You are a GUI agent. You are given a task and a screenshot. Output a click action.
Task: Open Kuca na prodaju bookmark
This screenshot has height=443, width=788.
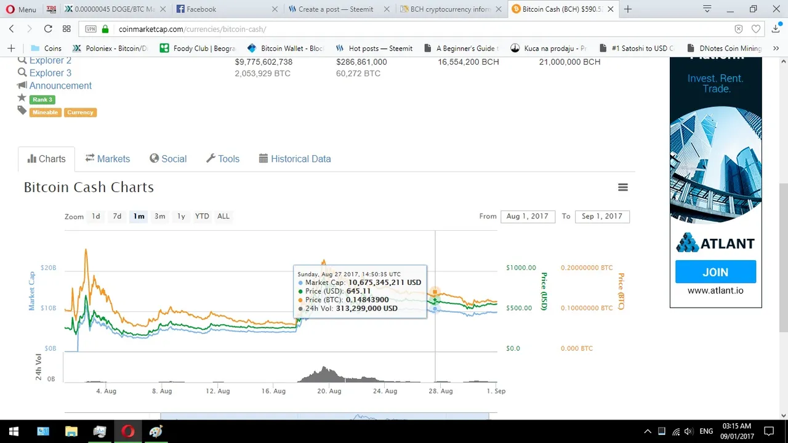tap(549, 48)
